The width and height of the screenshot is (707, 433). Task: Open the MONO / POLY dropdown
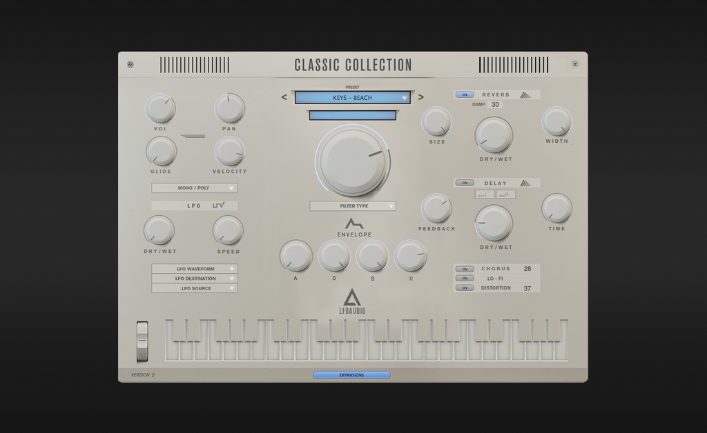coord(194,188)
